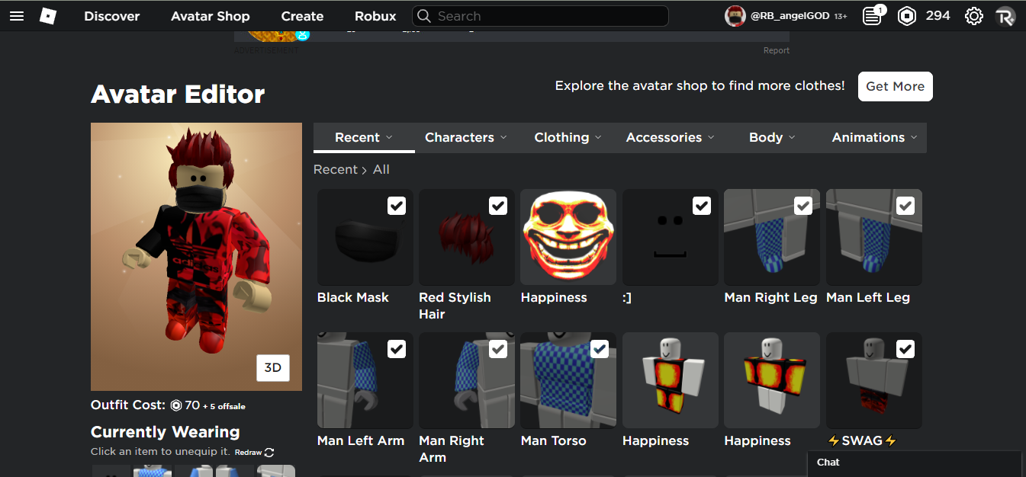Viewport: 1026px width, 477px height.
Task: Switch avatar preview to 3D
Action: [x=273, y=368]
